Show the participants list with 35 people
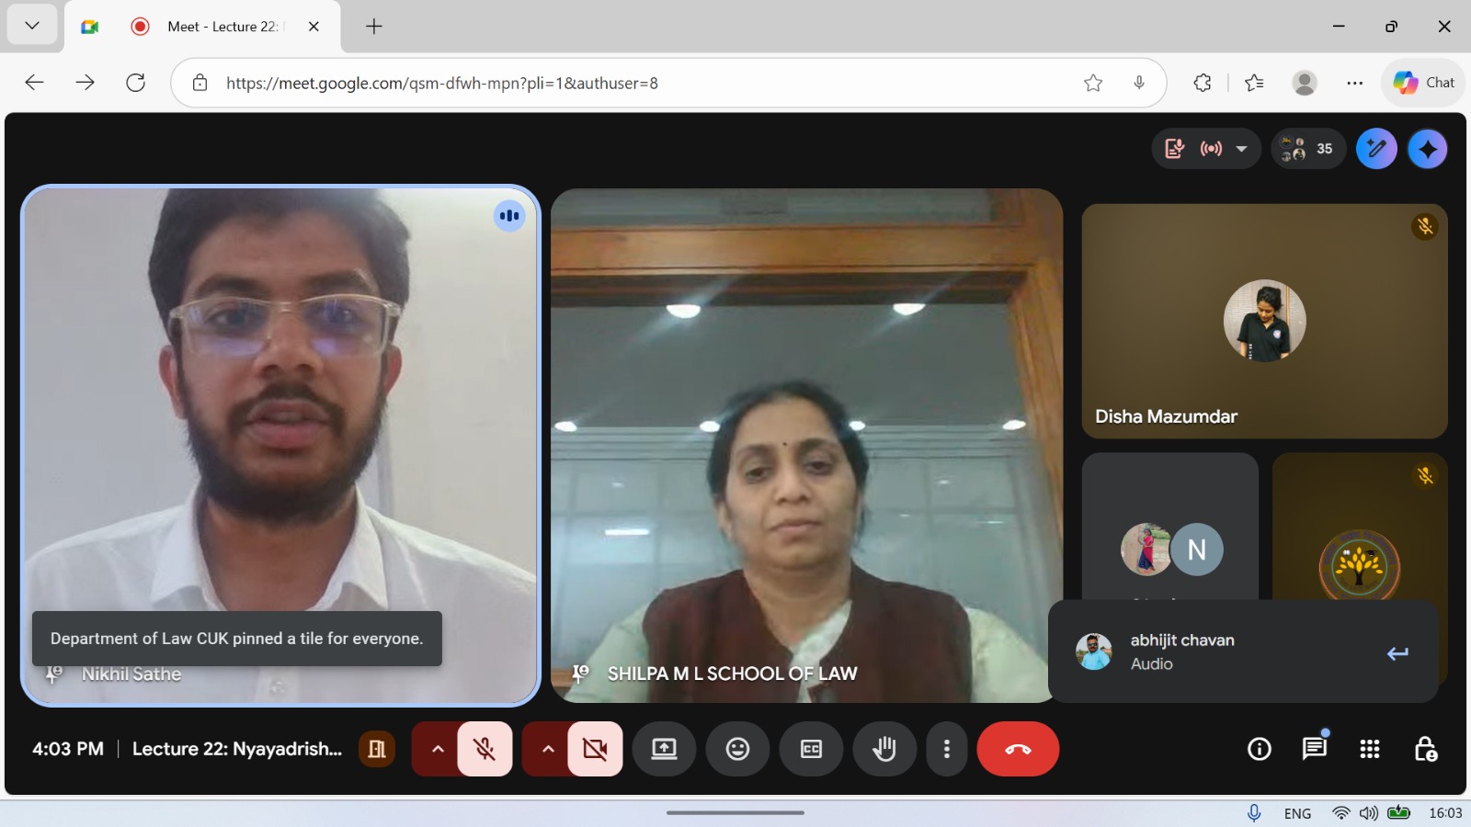 1308,149
